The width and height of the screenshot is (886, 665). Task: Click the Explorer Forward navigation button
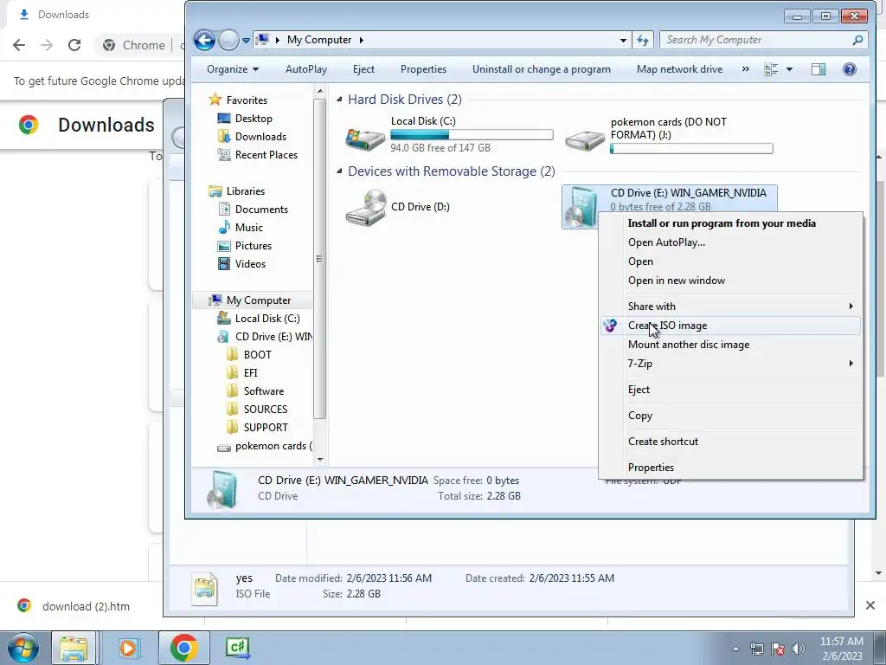click(228, 40)
